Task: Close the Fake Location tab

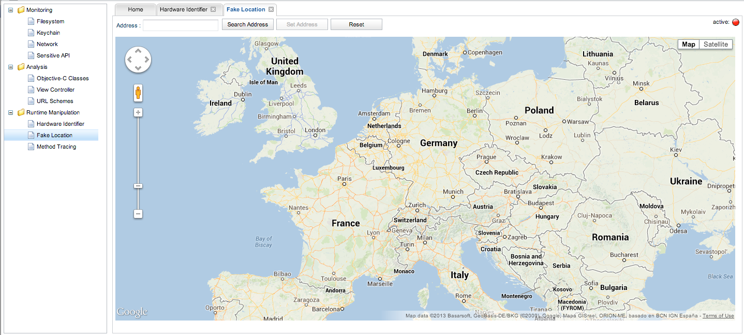Action: (271, 9)
